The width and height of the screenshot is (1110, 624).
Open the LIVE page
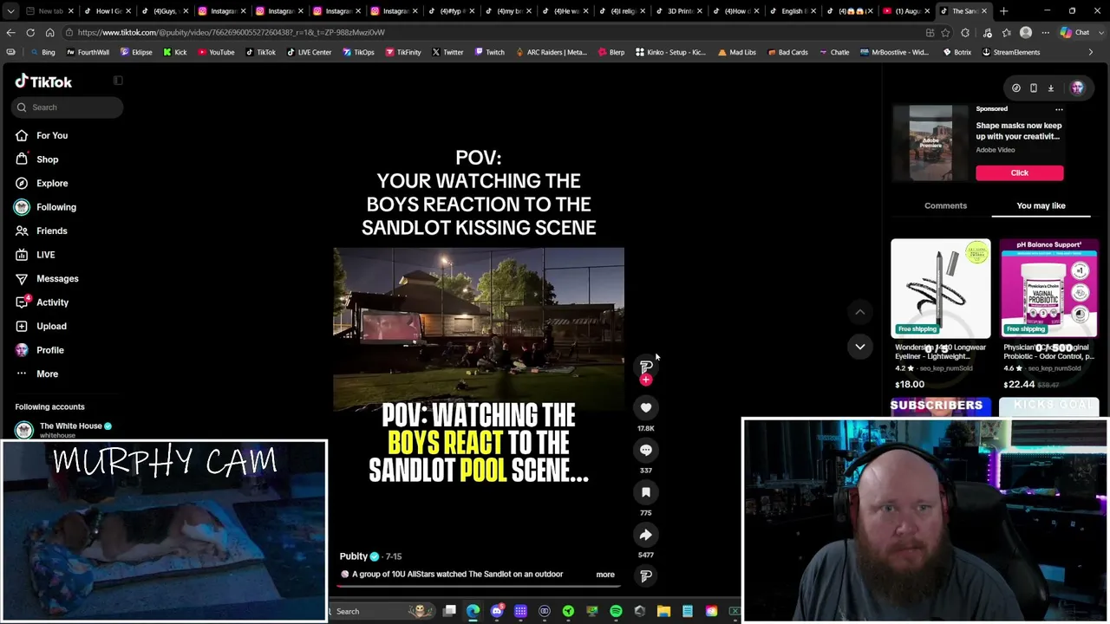[45, 255]
